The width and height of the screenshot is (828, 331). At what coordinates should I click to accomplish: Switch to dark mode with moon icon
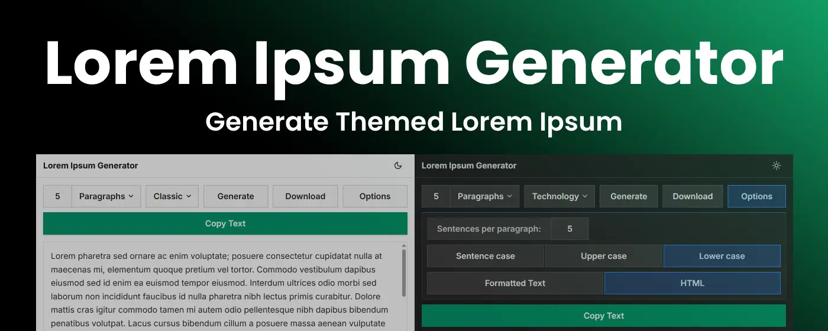398,165
